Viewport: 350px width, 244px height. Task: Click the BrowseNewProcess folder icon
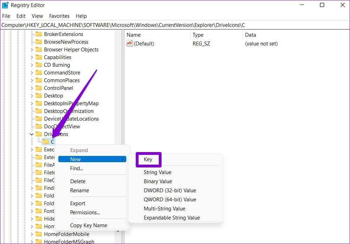pyautogui.click(x=39, y=42)
